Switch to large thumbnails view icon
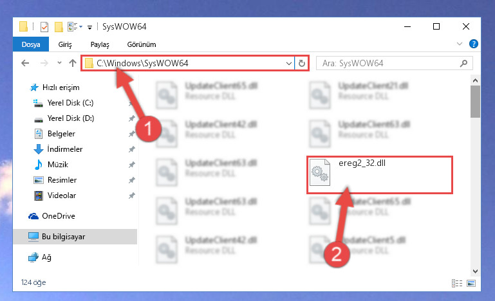 471,284
